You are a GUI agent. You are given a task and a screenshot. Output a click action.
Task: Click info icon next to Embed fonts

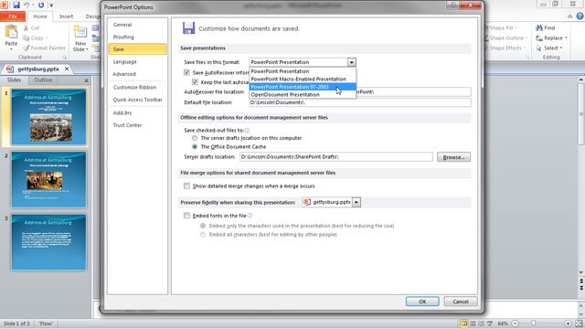[x=250, y=216]
